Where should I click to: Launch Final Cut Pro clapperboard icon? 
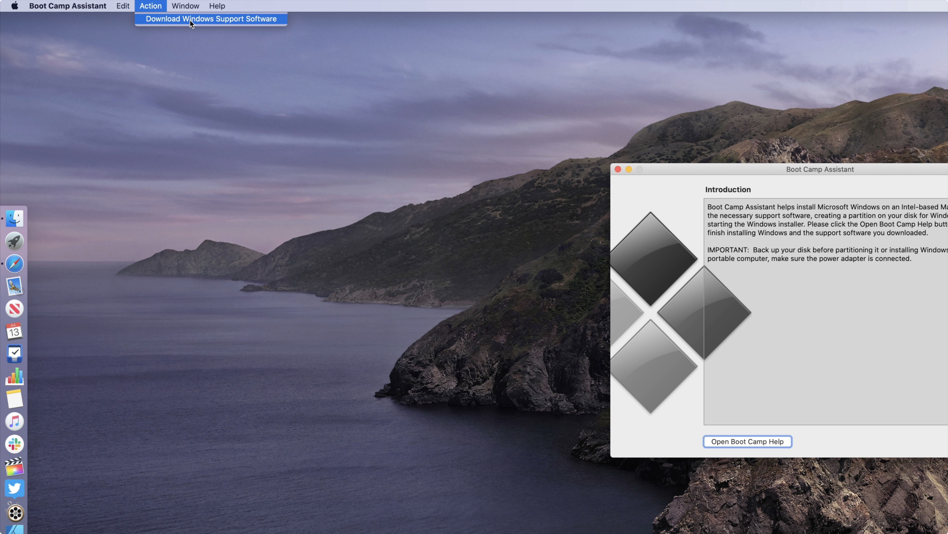tap(15, 466)
